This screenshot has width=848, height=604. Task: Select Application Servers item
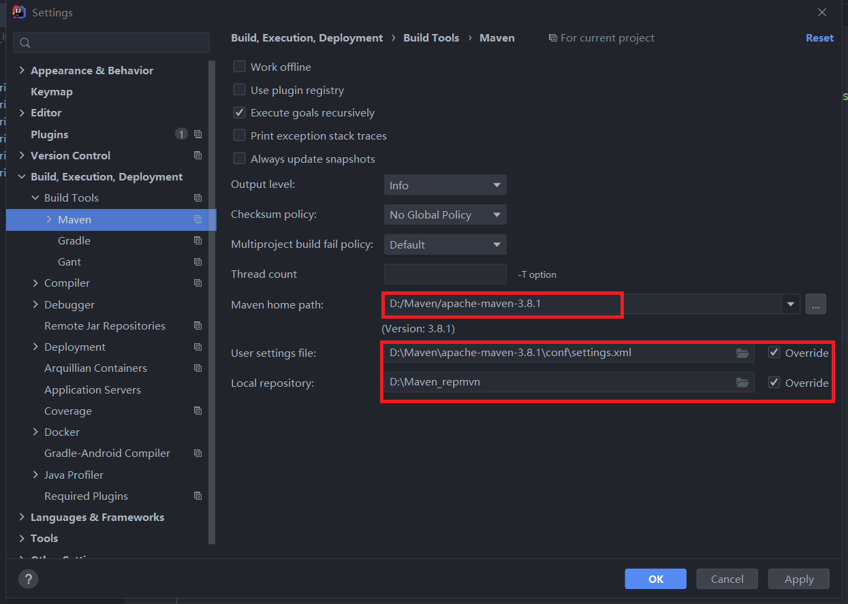93,390
